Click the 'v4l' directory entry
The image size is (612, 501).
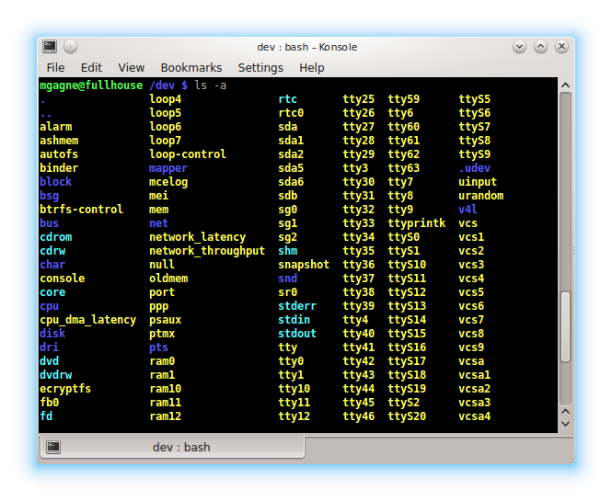pyautogui.click(x=468, y=210)
